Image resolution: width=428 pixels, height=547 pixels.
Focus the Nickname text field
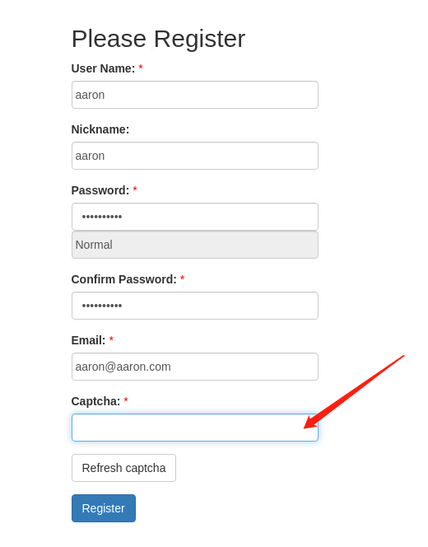195,156
